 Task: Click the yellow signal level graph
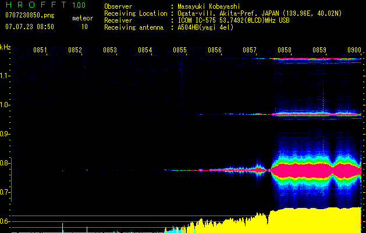pyautogui.click(x=314, y=220)
